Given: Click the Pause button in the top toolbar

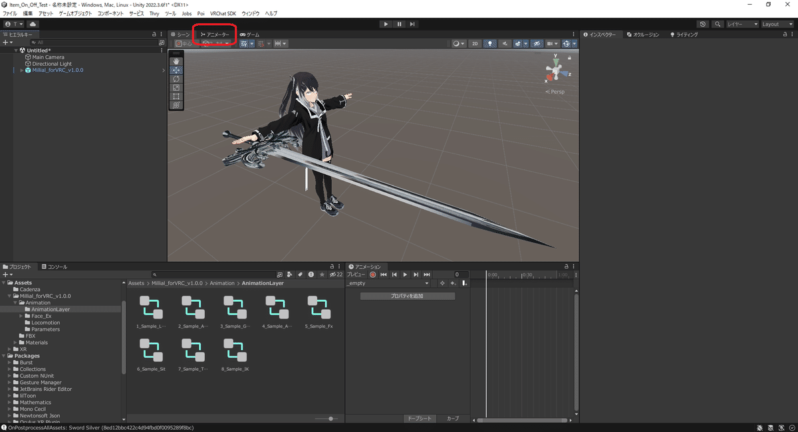Looking at the screenshot, I should click(x=399, y=24).
